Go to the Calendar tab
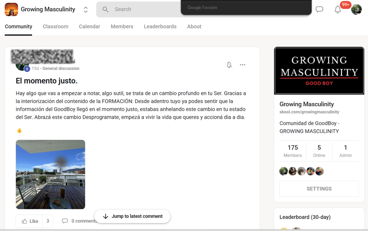 [89, 27]
